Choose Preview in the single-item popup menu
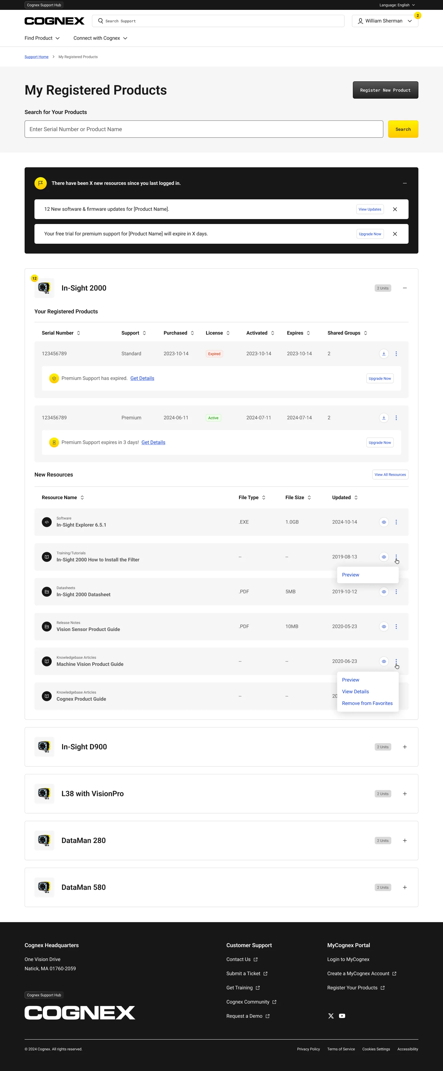Screen dimensions: 443x1071 [351, 575]
